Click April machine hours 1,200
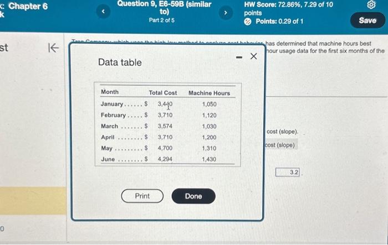The height and width of the screenshot is (245, 388). click(x=210, y=137)
